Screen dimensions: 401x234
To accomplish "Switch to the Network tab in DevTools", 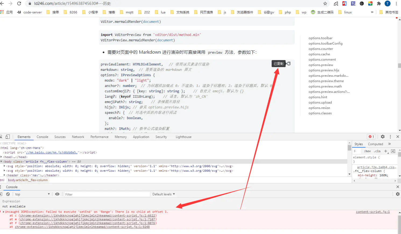I will [x=78, y=137].
